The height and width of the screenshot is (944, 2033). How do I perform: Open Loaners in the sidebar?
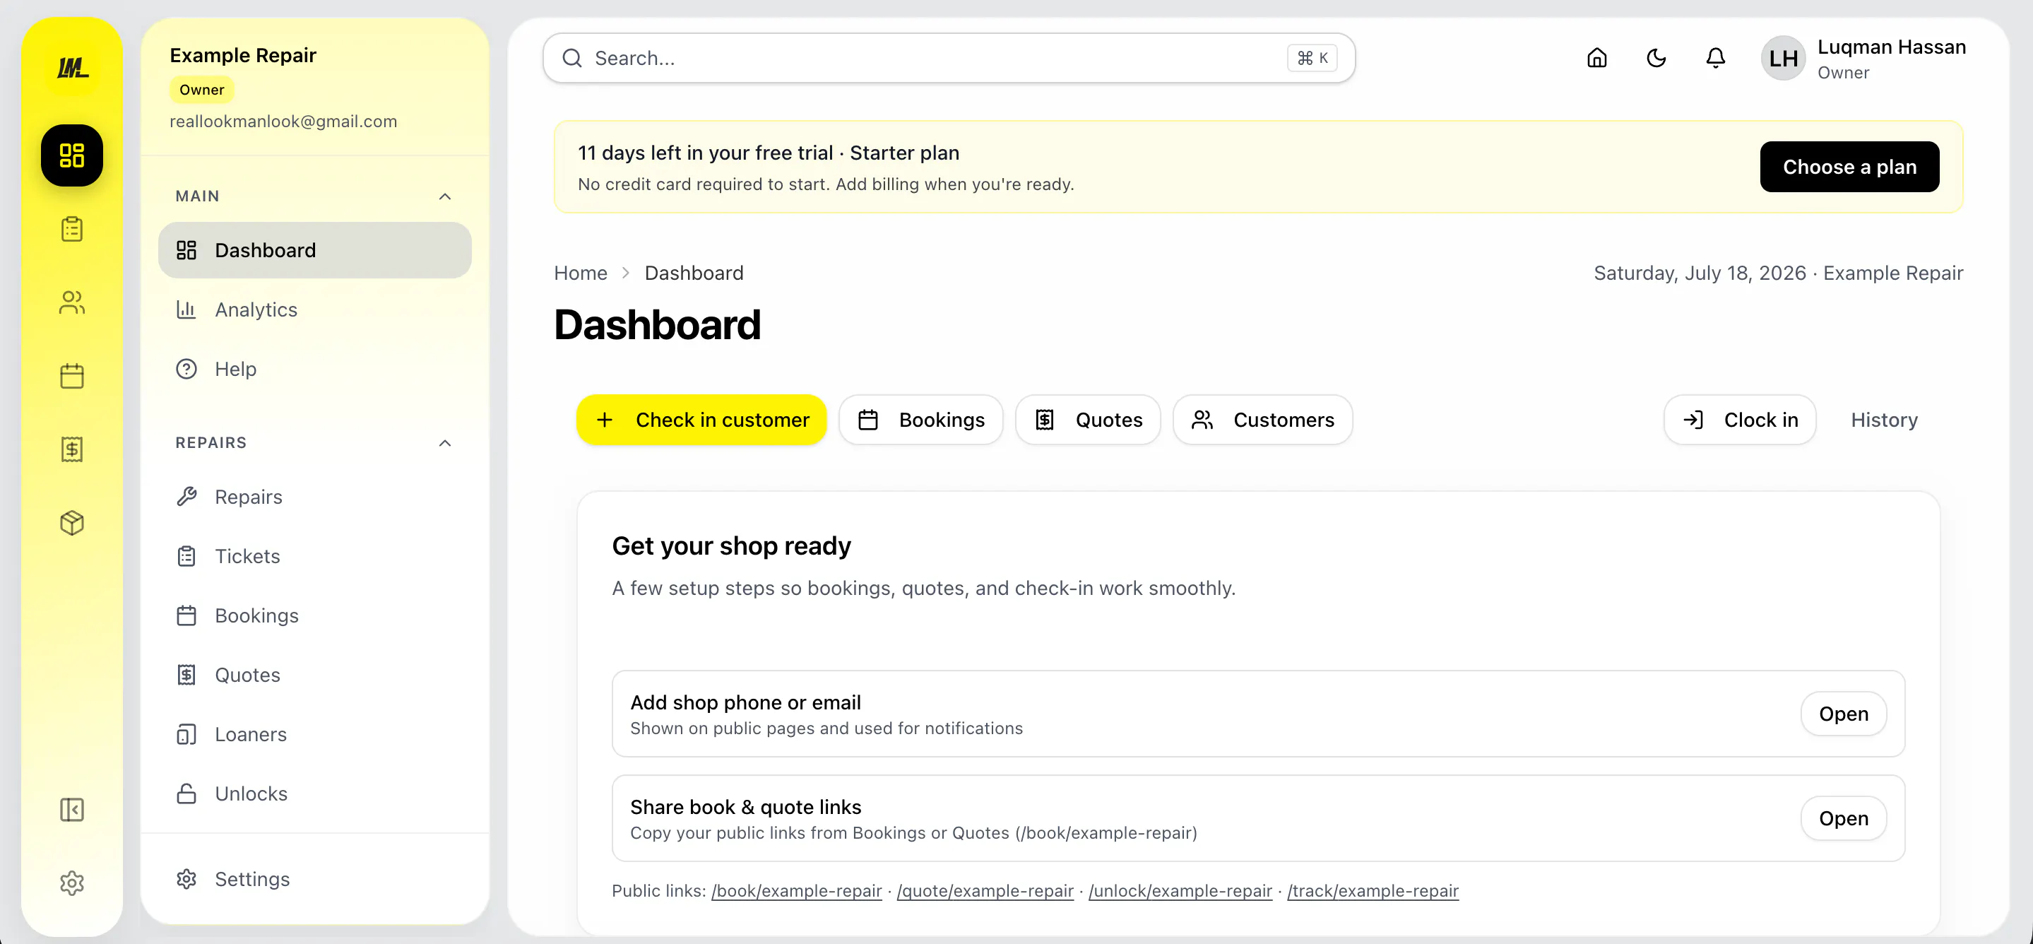tap(315, 734)
